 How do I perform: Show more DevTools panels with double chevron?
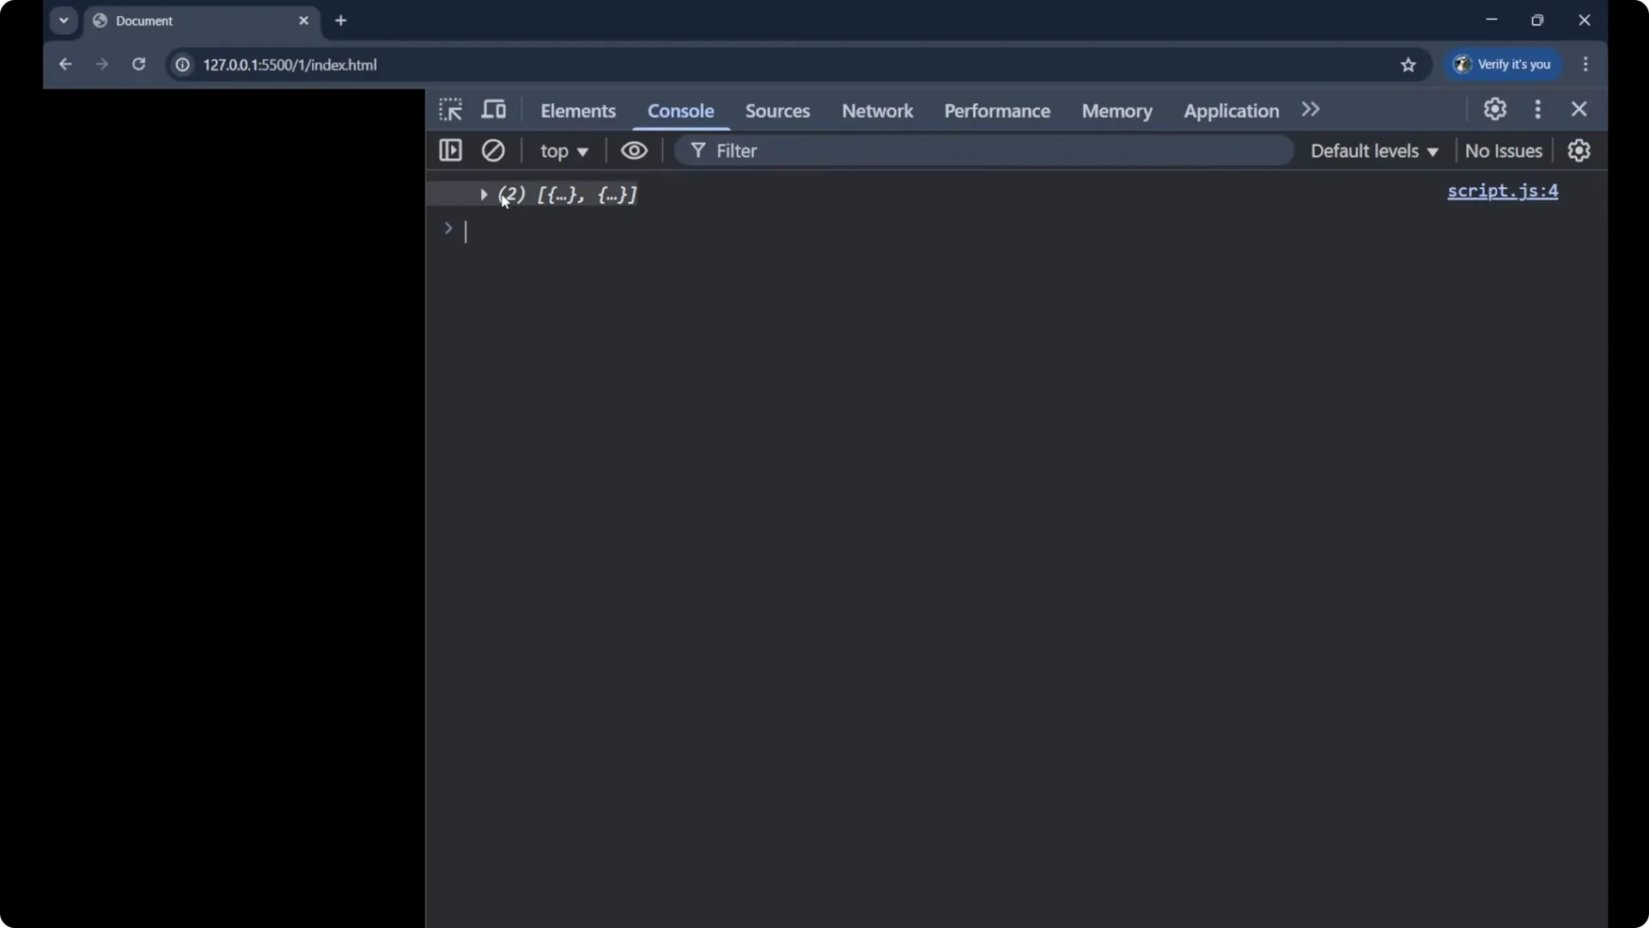coord(1311,109)
